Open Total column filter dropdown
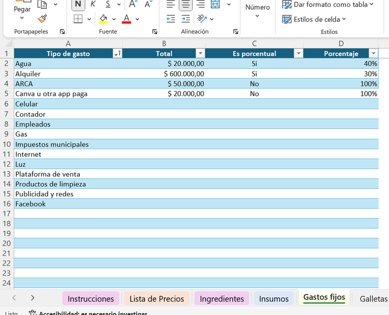The width and height of the screenshot is (389, 315). click(x=200, y=54)
